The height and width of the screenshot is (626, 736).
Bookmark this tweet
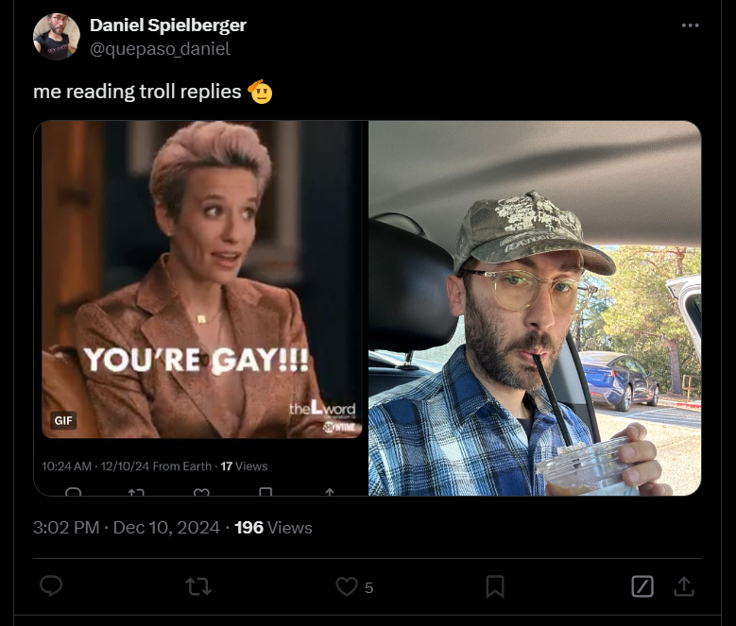pos(495,586)
